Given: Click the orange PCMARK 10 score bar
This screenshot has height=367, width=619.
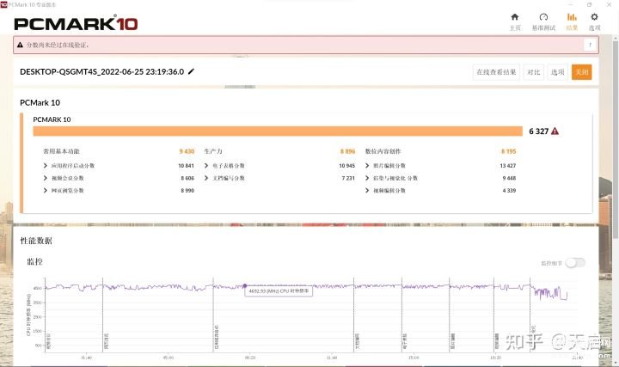Looking at the screenshot, I should pos(278,131).
